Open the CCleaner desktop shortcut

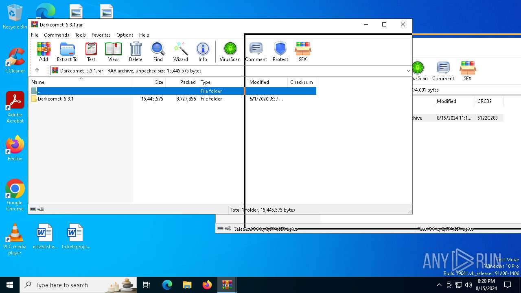pos(15,60)
